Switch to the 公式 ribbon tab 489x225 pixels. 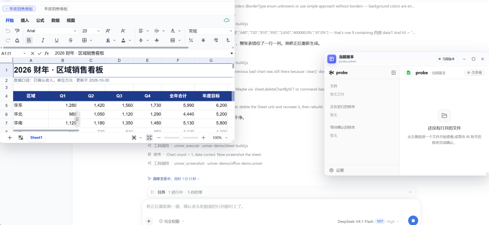tap(40, 20)
